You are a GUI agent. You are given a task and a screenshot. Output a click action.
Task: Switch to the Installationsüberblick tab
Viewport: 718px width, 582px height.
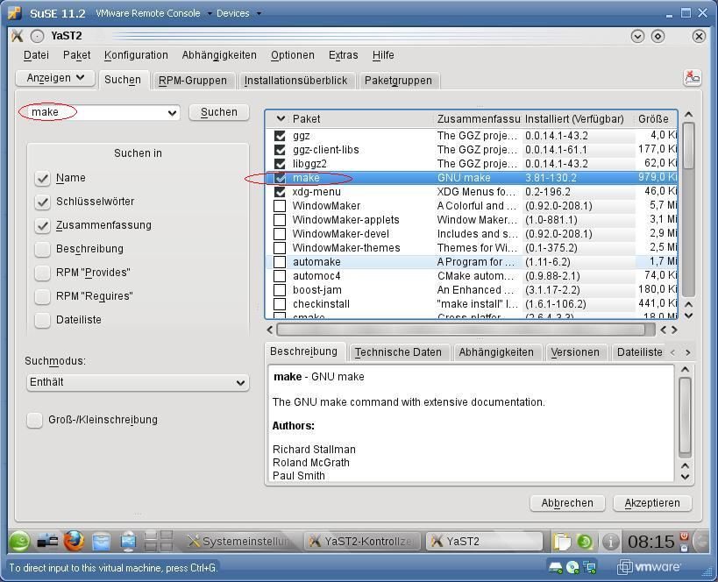click(x=295, y=81)
